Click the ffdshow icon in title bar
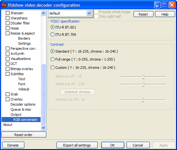Screen dimensions: 177x150 (x=4, y=5)
